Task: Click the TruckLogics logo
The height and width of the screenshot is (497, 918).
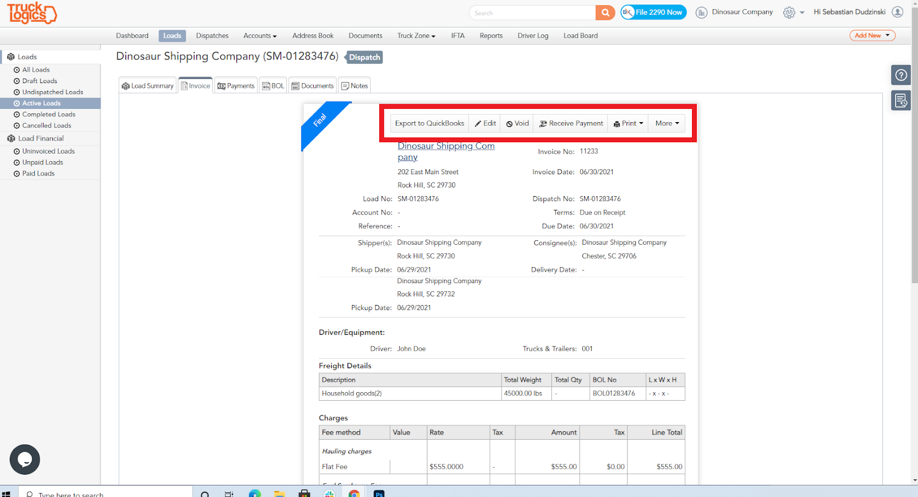Action: coord(32,13)
